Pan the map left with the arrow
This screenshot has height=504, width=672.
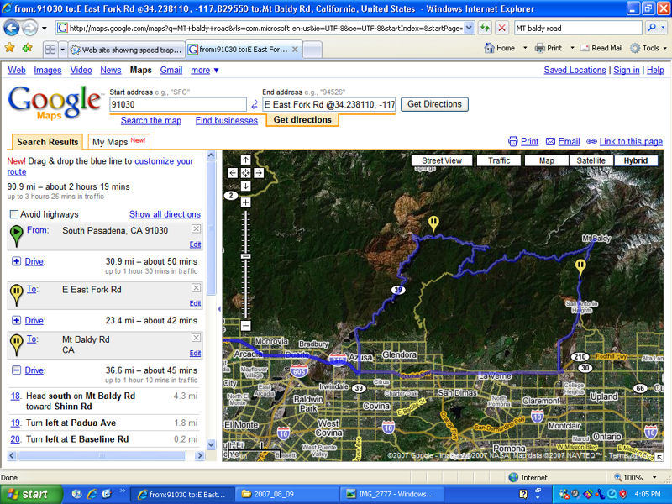pyautogui.click(x=233, y=173)
